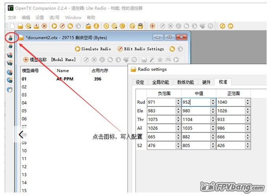Open the 编辑 menu
The height and width of the screenshot is (196, 267).
click(26, 18)
